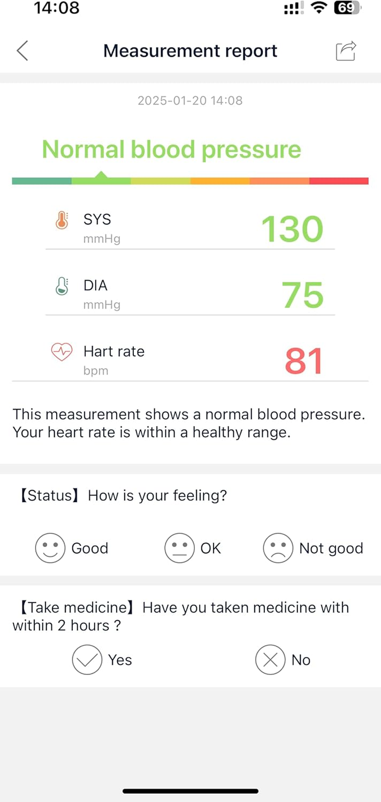Select the measurement date 2025-01-20 14:08
381x802 pixels.
coord(190,100)
